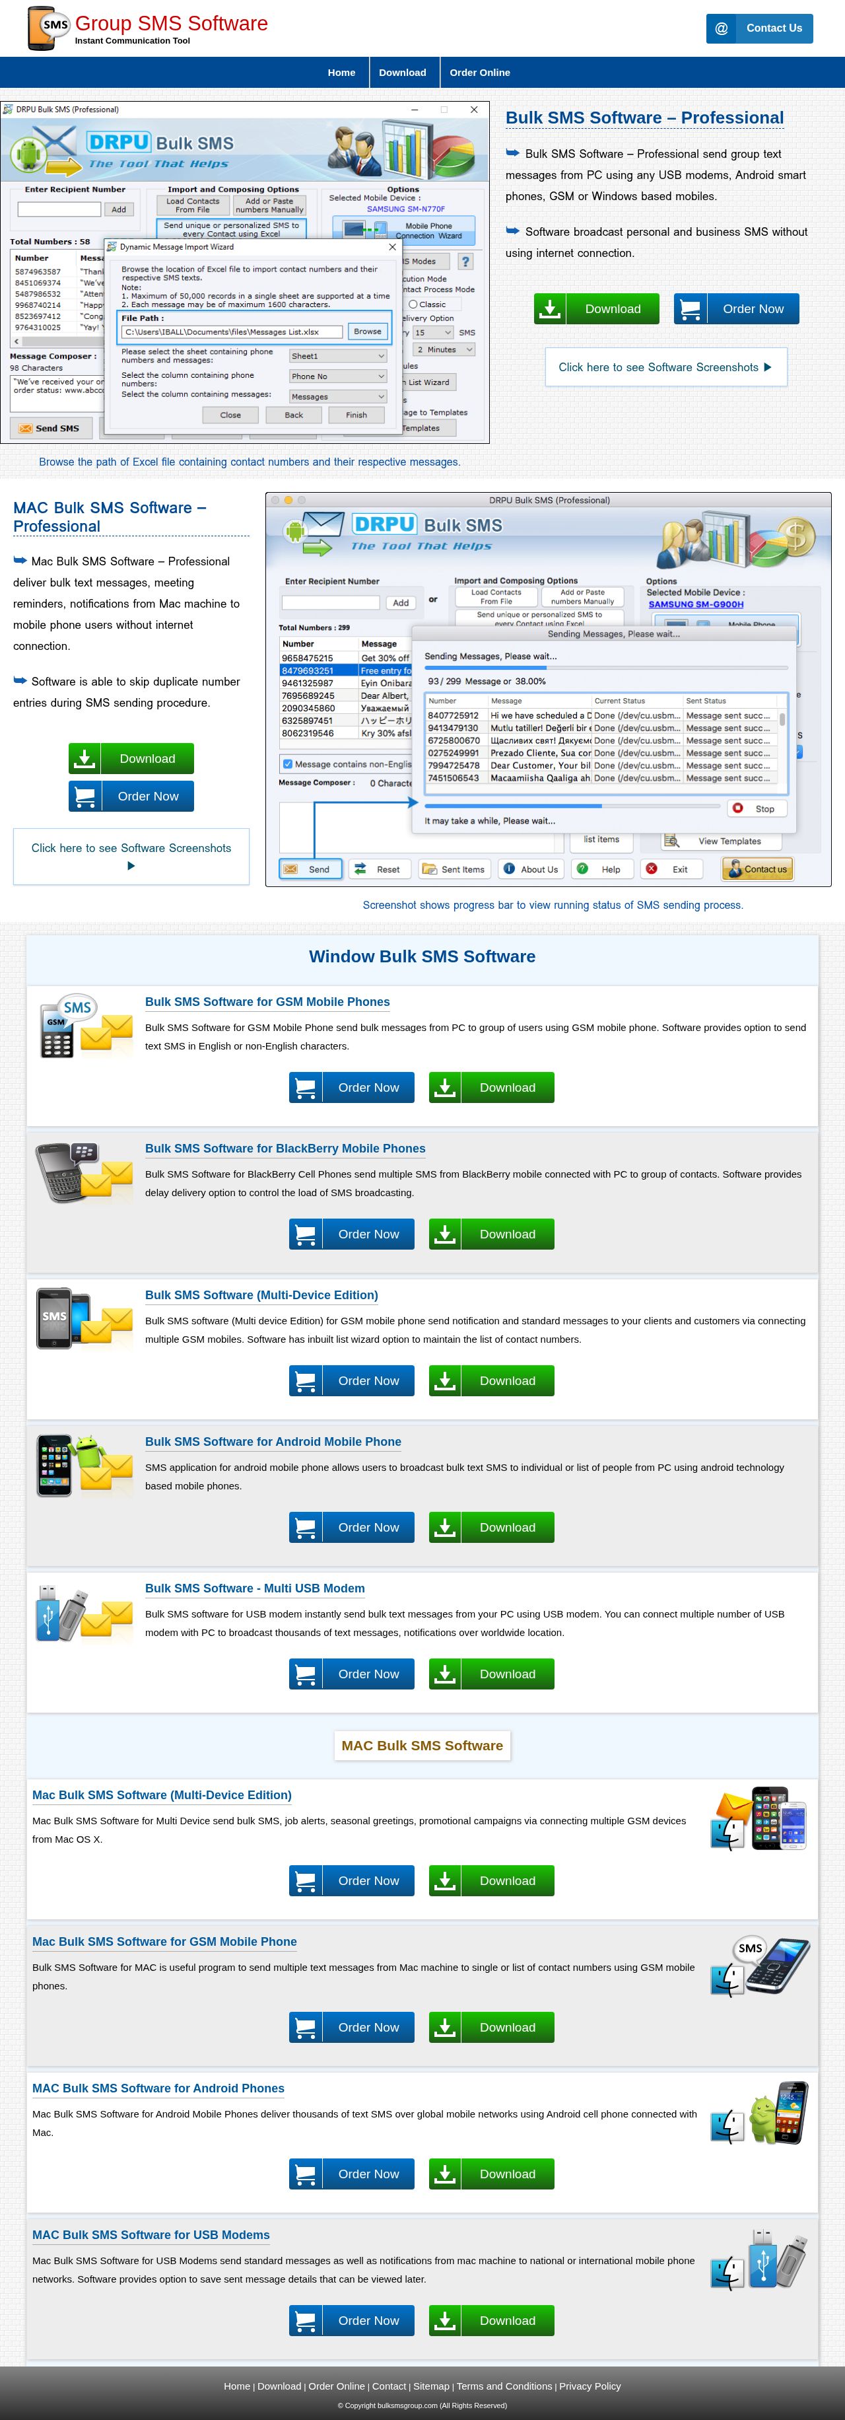The height and width of the screenshot is (2420, 845).
Task: Click download arrow icon for GSM Mobile Phones
Action: tap(445, 1088)
